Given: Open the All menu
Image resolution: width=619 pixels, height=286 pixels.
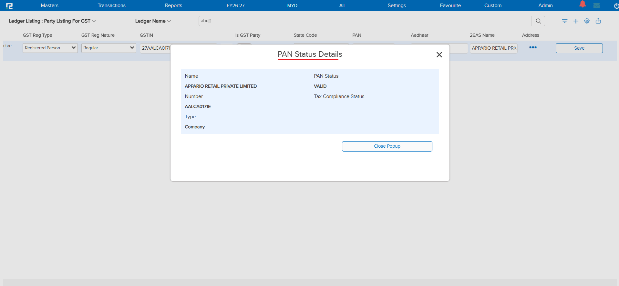Looking at the screenshot, I should pyautogui.click(x=342, y=5).
